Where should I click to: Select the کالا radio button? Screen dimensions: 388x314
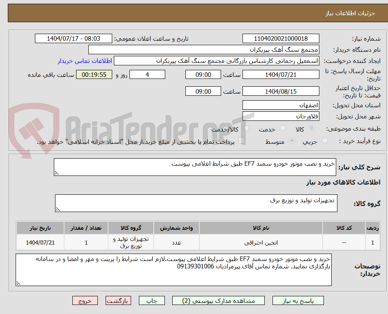(x=311, y=129)
